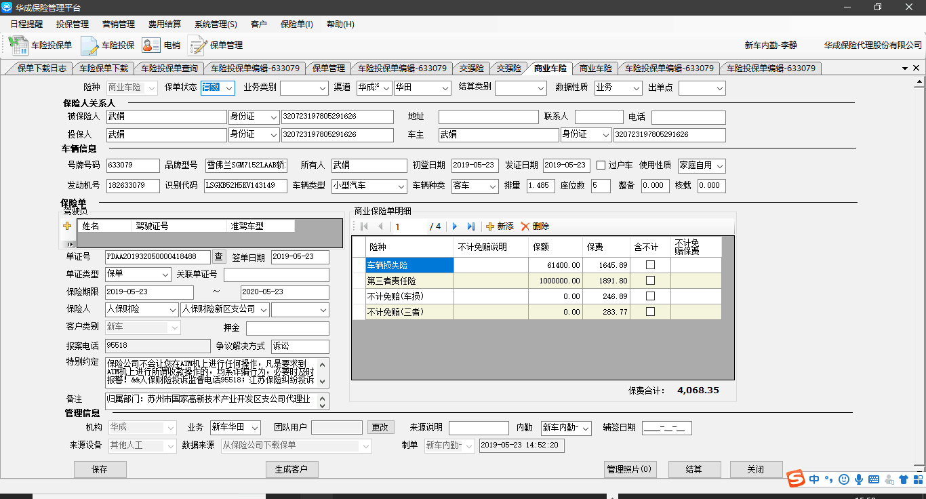The image size is (926, 499).
Task: Click the 号牌号码 input field
Action: point(133,165)
